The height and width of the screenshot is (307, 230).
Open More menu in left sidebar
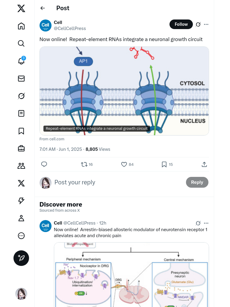[x=21, y=236]
